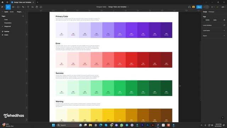Open WhatsApp from taskbar
The width and height of the screenshot is (227, 128).
click(x=122, y=125)
